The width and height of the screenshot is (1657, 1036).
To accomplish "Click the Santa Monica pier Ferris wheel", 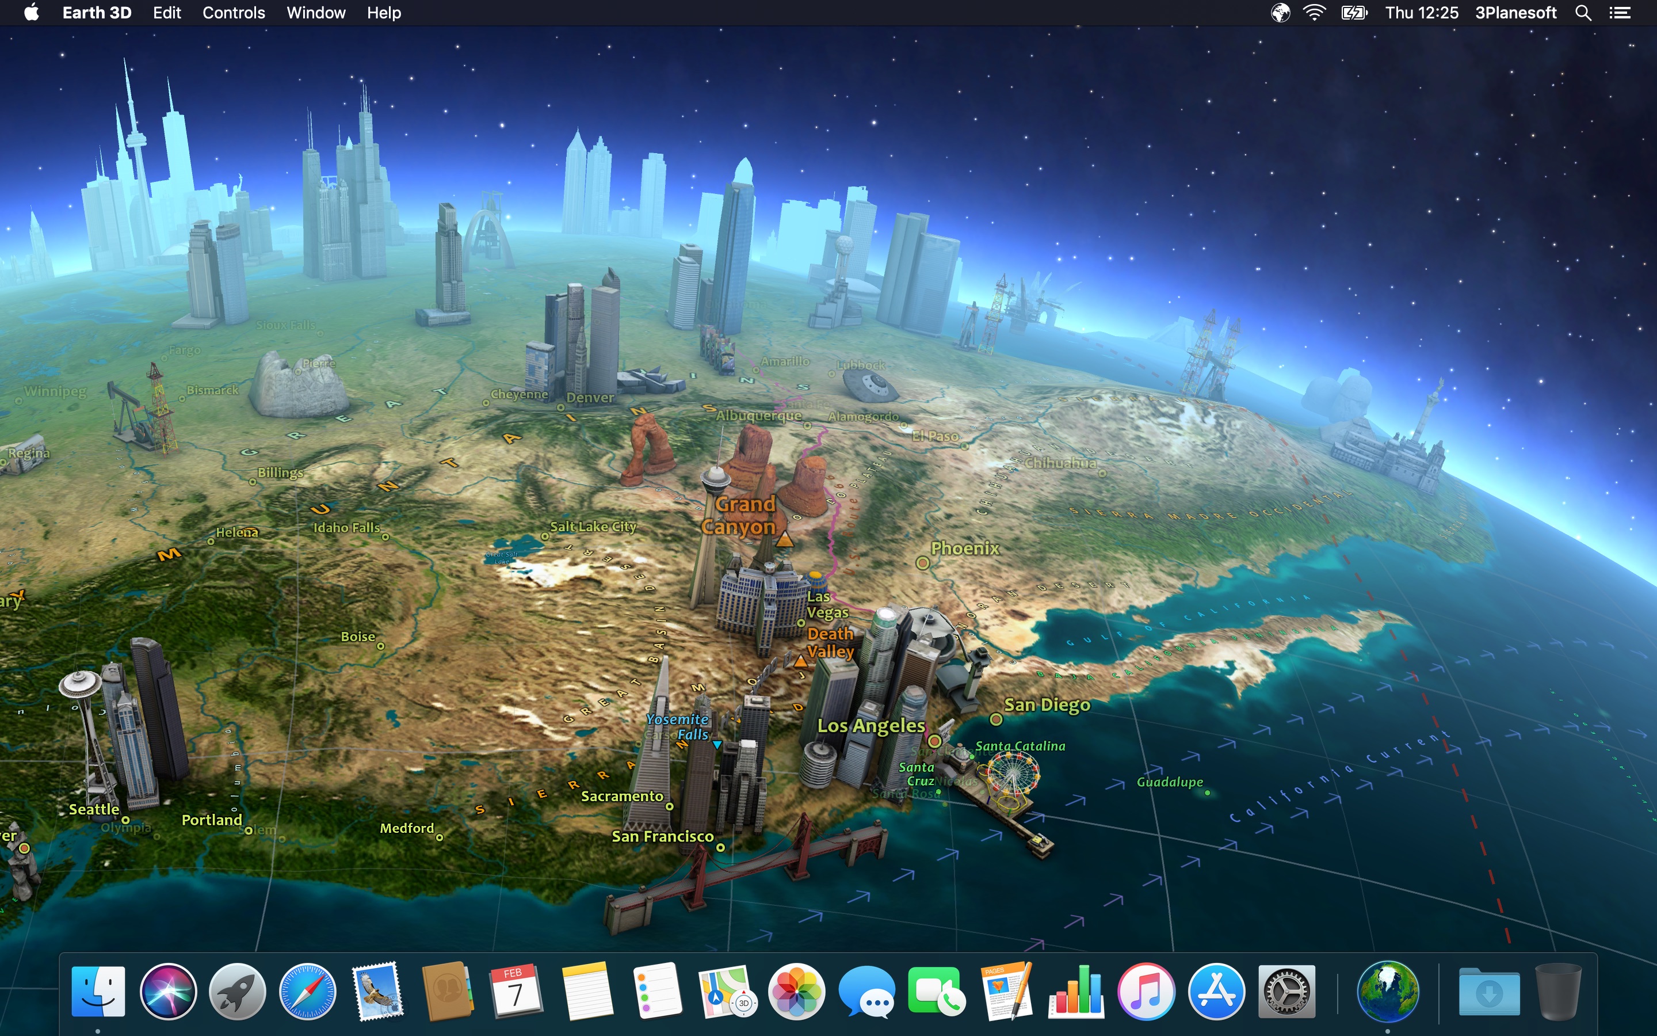I will pyautogui.click(x=1013, y=776).
